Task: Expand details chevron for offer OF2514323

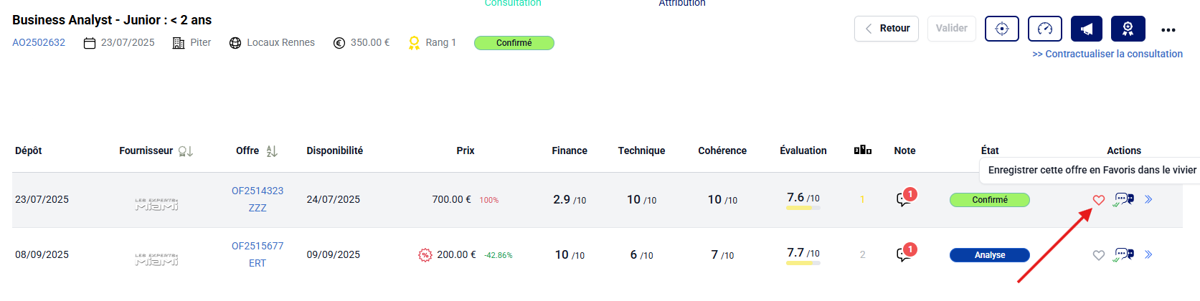Action: click(1148, 199)
